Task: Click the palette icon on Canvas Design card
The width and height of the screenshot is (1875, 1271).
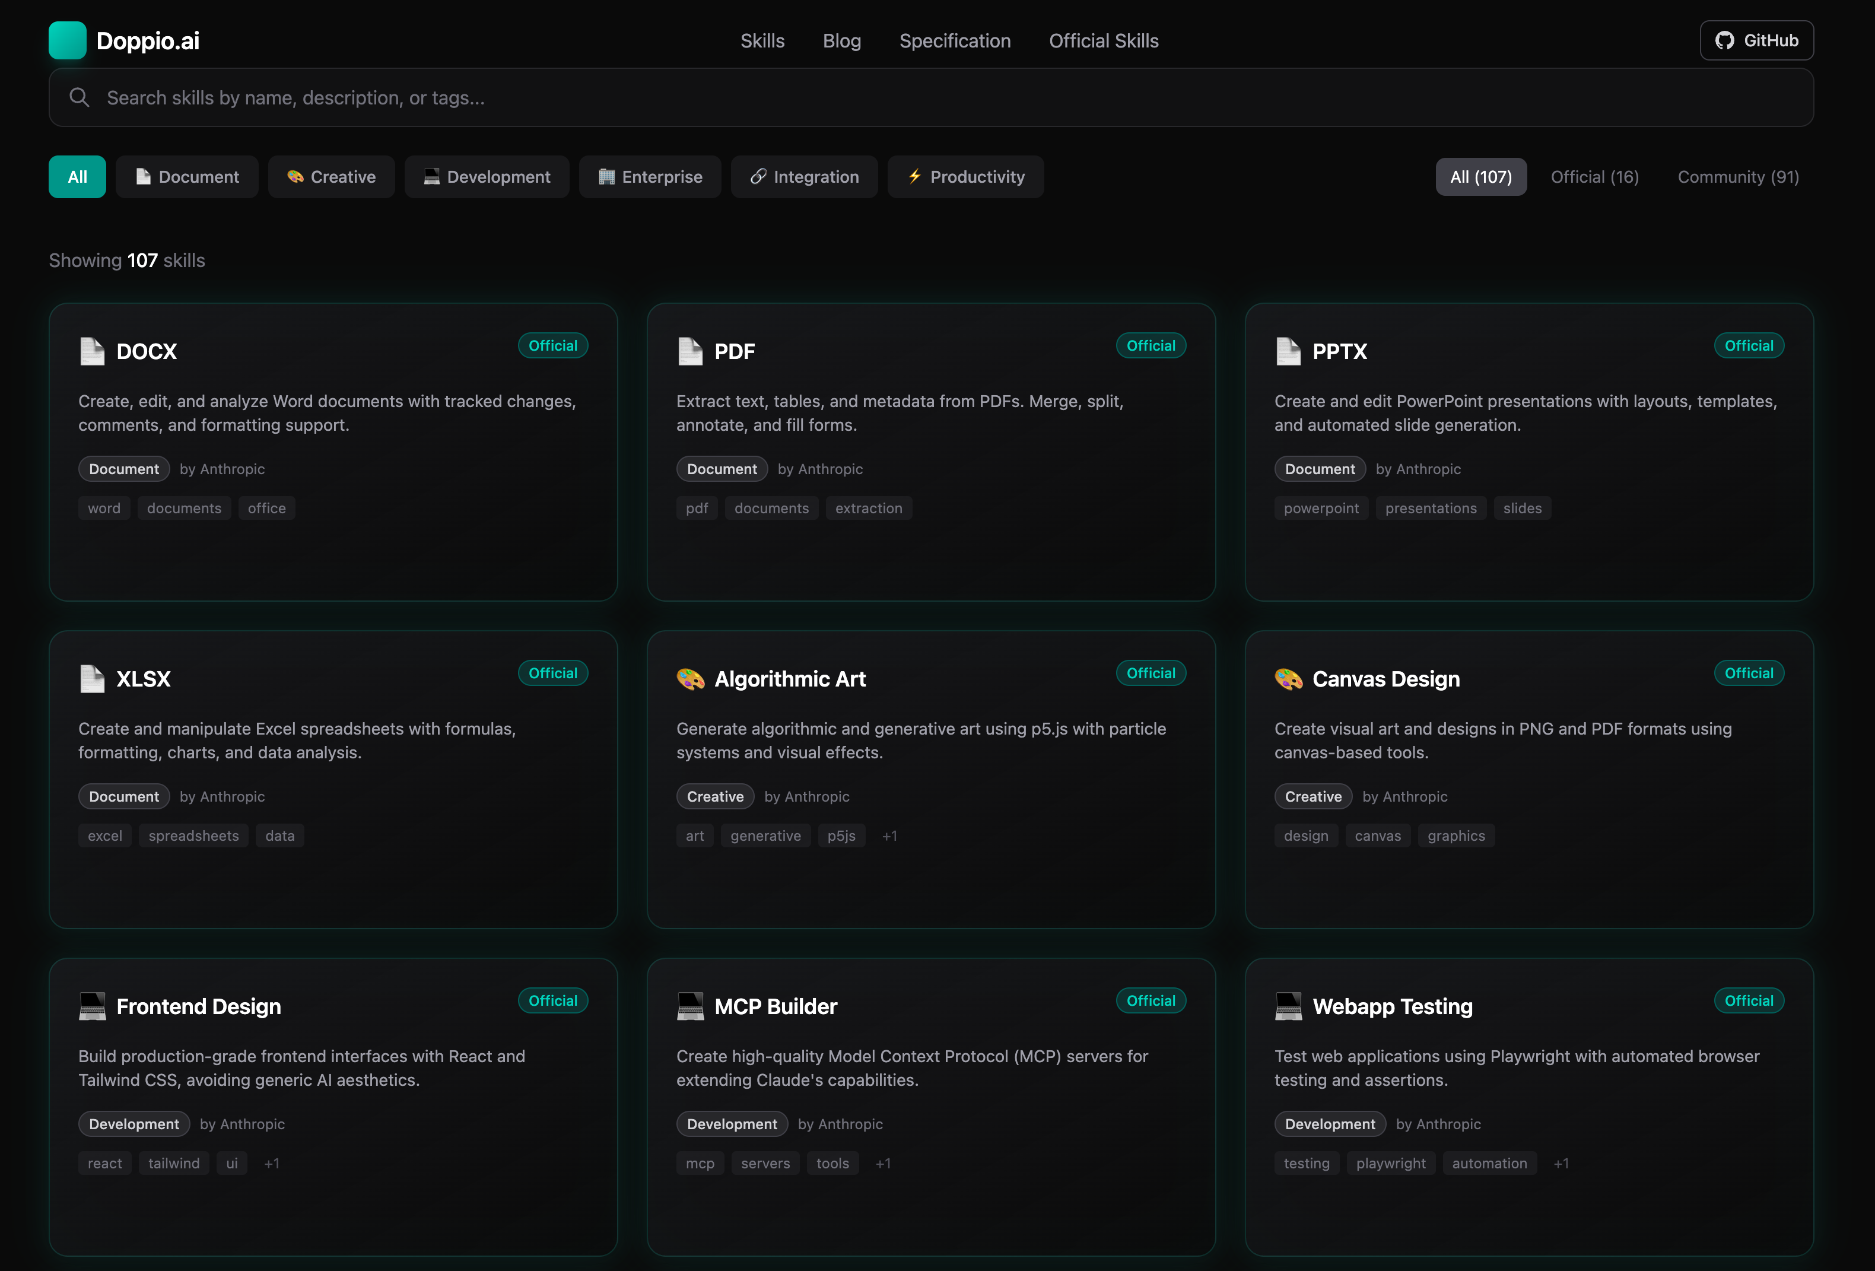Action: 1288,679
